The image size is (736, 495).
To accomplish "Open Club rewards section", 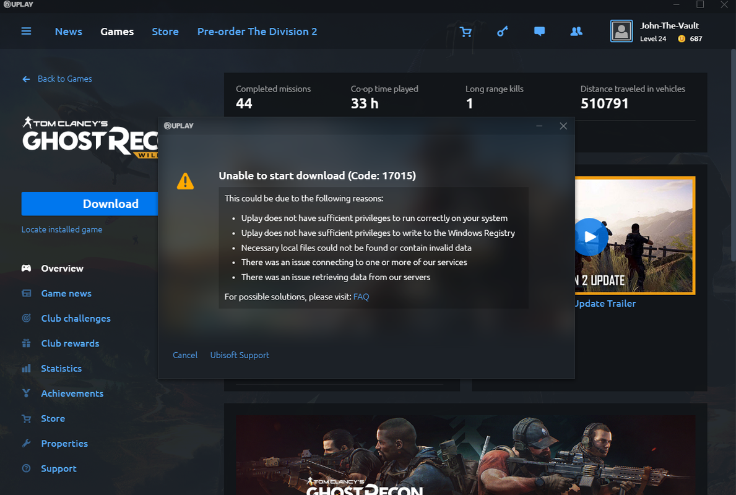I will click(x=70, y=343).
